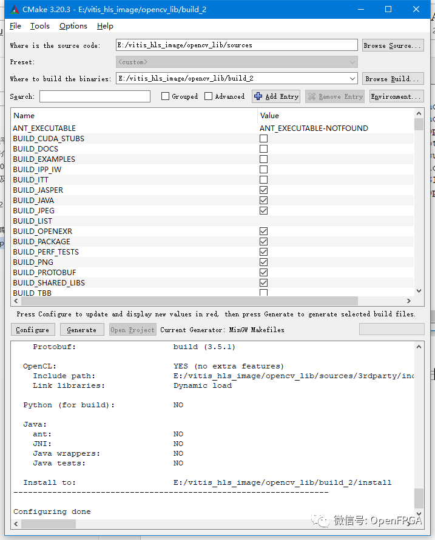Click Browse Source button
435x540 pixels.
tap(393, 45)
